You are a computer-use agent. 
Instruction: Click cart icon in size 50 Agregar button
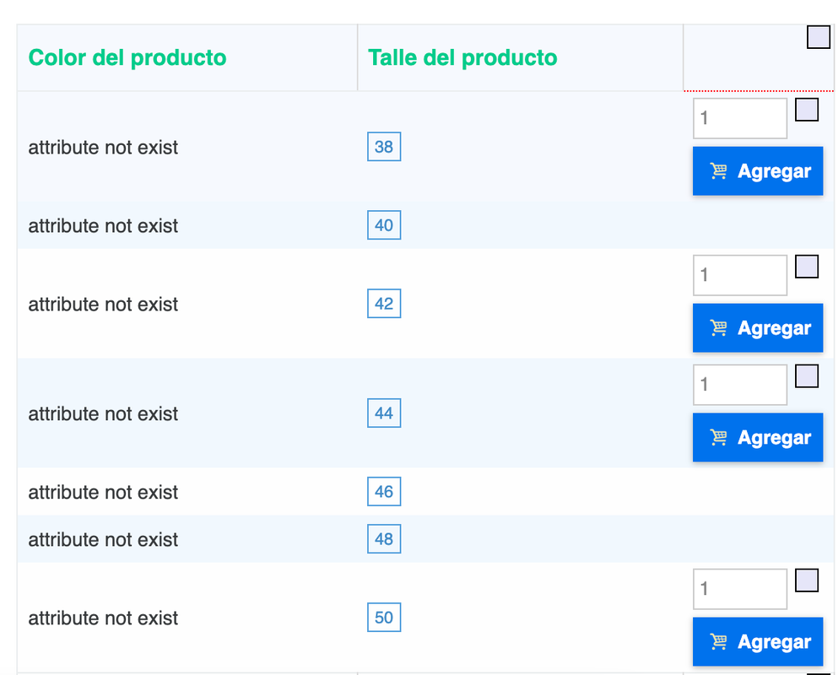718,642
